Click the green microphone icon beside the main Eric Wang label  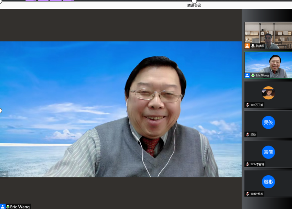(x=8, y=207)
